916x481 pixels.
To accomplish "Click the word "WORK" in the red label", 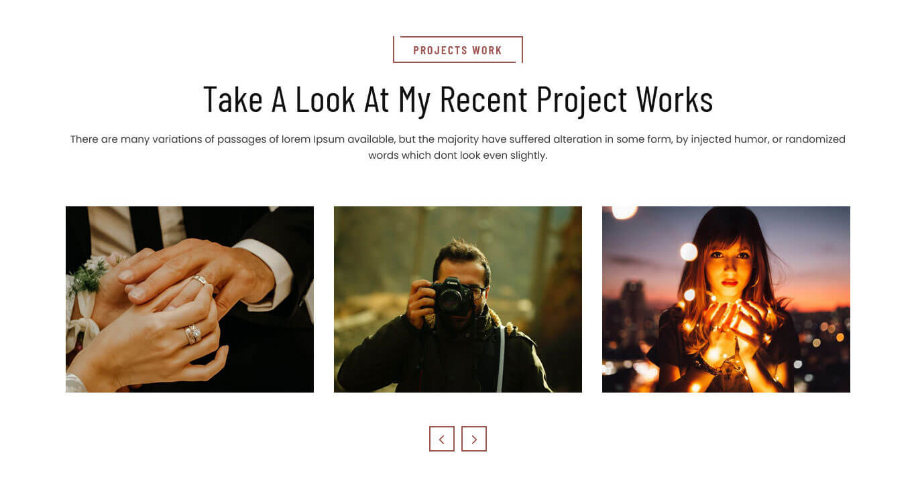I will coord(487,50).
